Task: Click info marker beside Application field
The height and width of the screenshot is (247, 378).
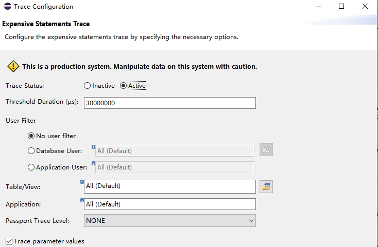Action: tap(82, 200)
